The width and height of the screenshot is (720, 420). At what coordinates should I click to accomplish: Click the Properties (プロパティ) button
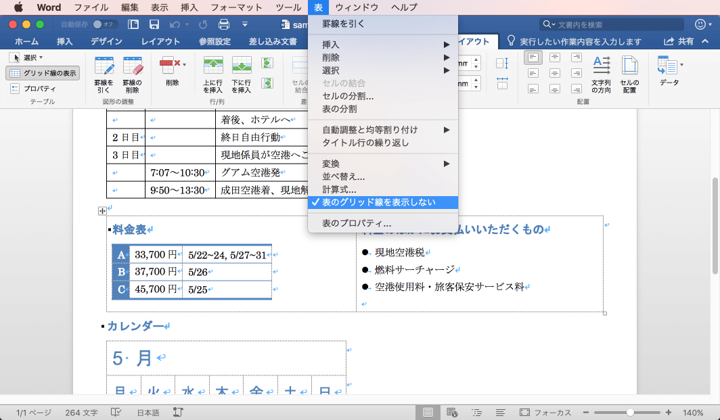coord(33,89)
